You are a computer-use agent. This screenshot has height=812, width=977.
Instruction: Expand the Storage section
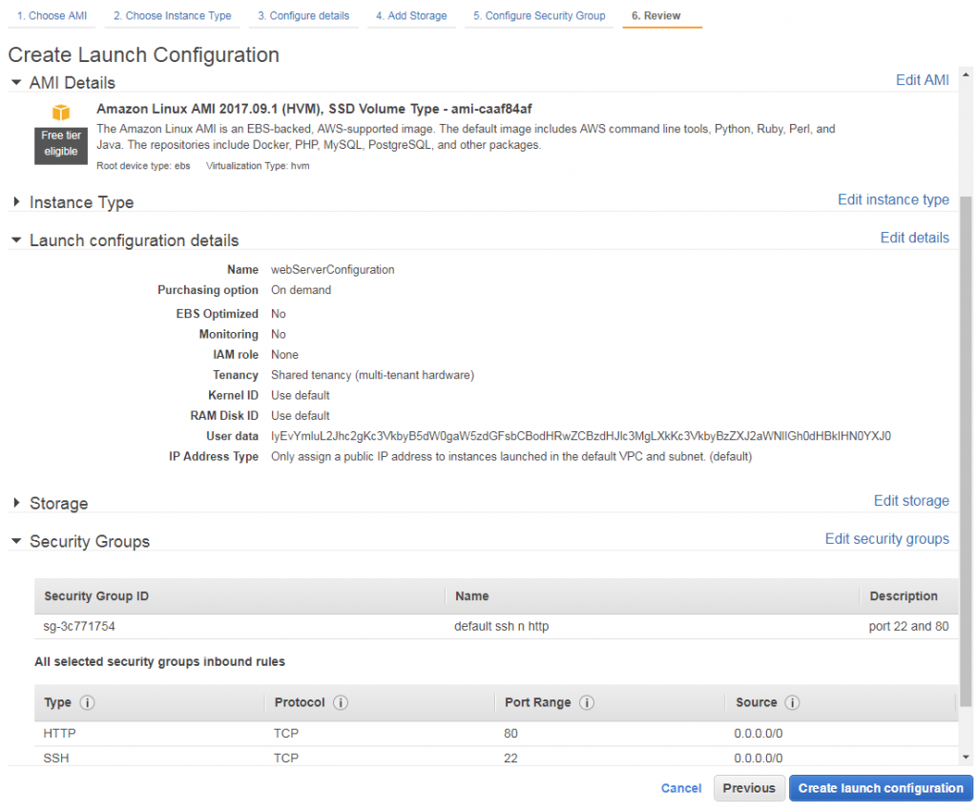(x=15, y=503)
